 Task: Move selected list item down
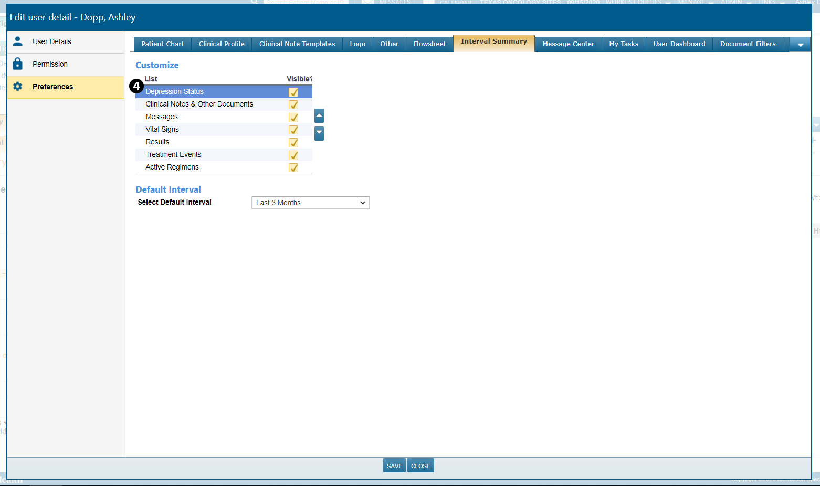tap(319, 133)
